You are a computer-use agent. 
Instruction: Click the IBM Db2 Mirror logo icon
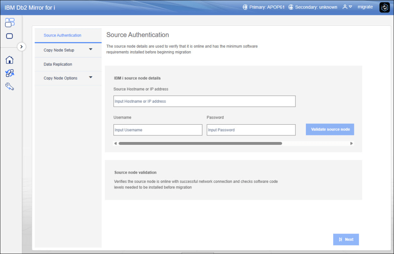click(x=384, y=7)
